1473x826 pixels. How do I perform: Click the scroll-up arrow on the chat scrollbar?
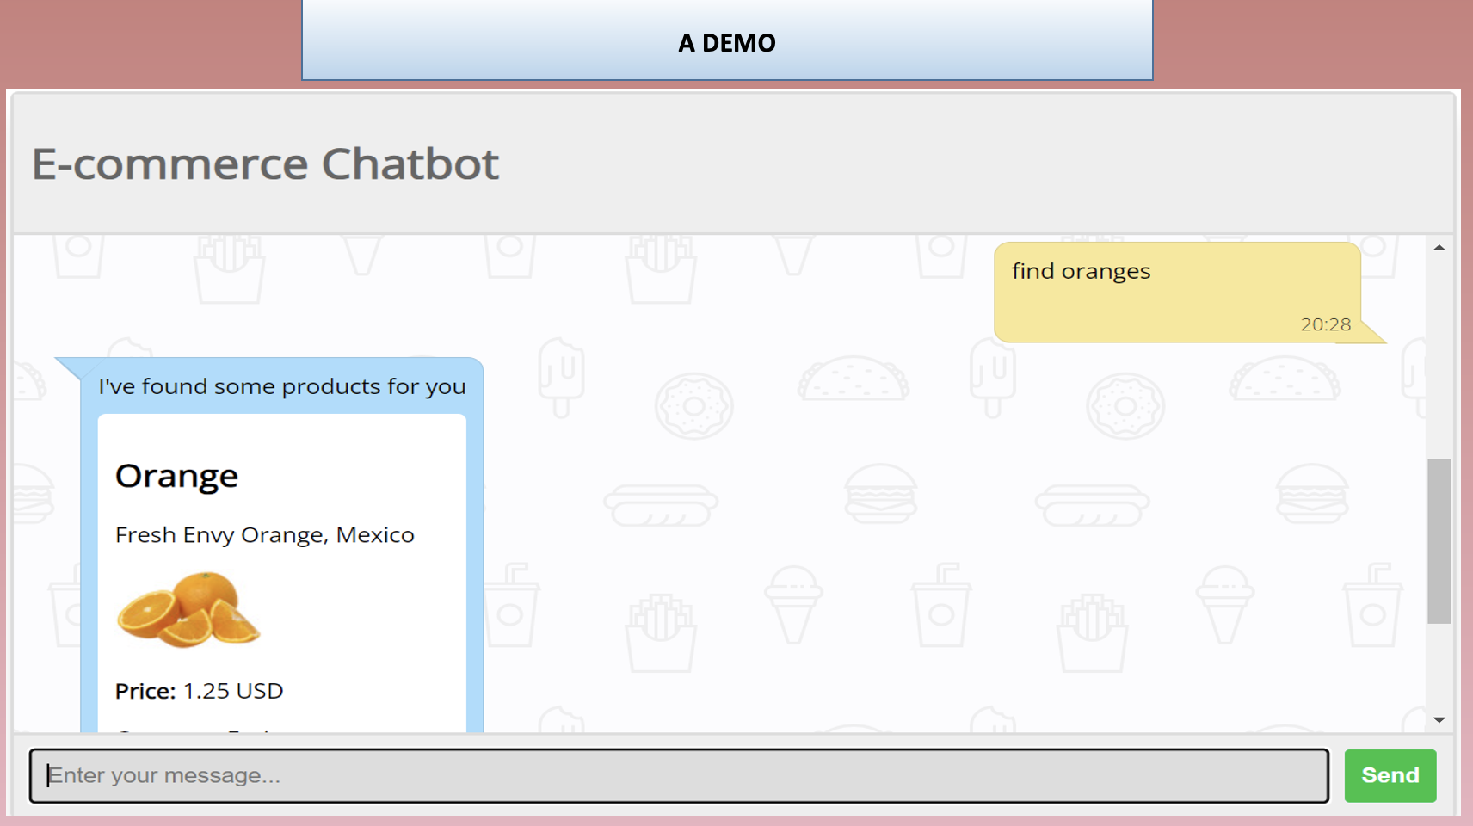(x=1438, y=248)
